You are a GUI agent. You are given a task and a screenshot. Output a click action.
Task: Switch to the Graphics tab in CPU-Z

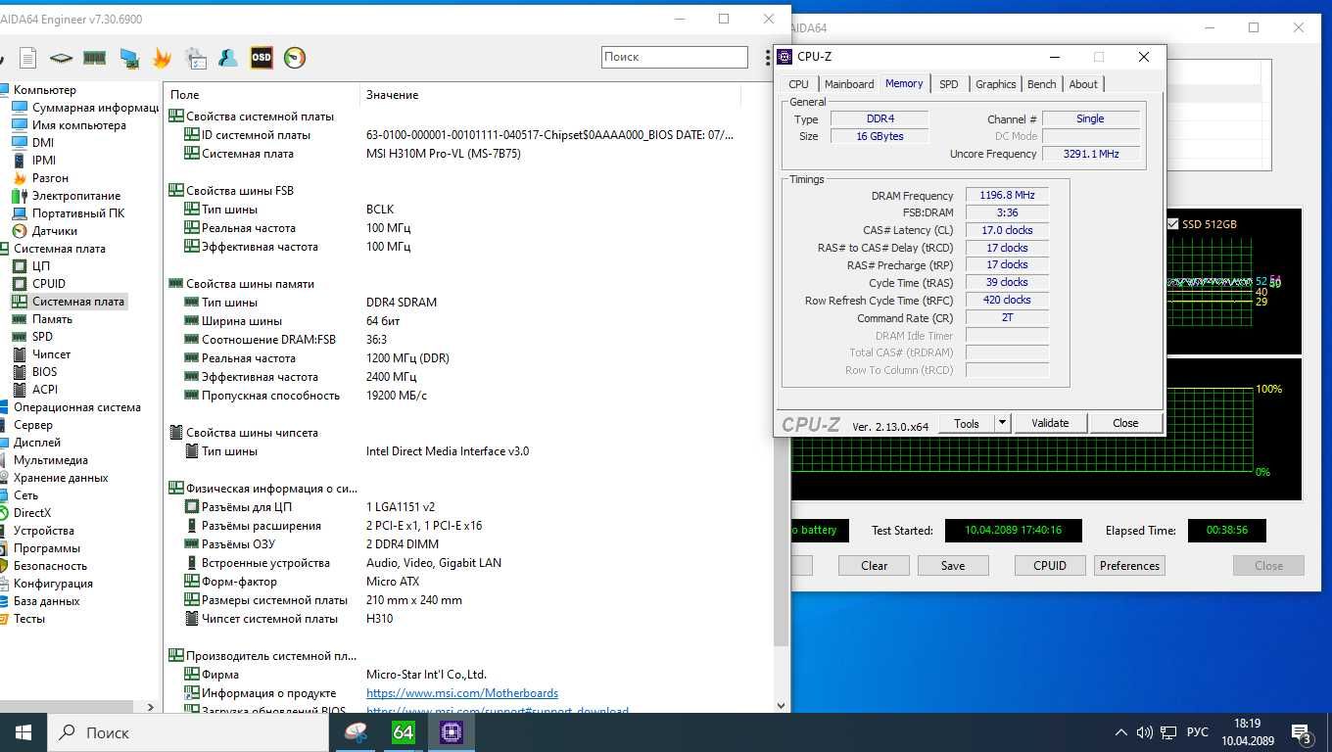996,84
